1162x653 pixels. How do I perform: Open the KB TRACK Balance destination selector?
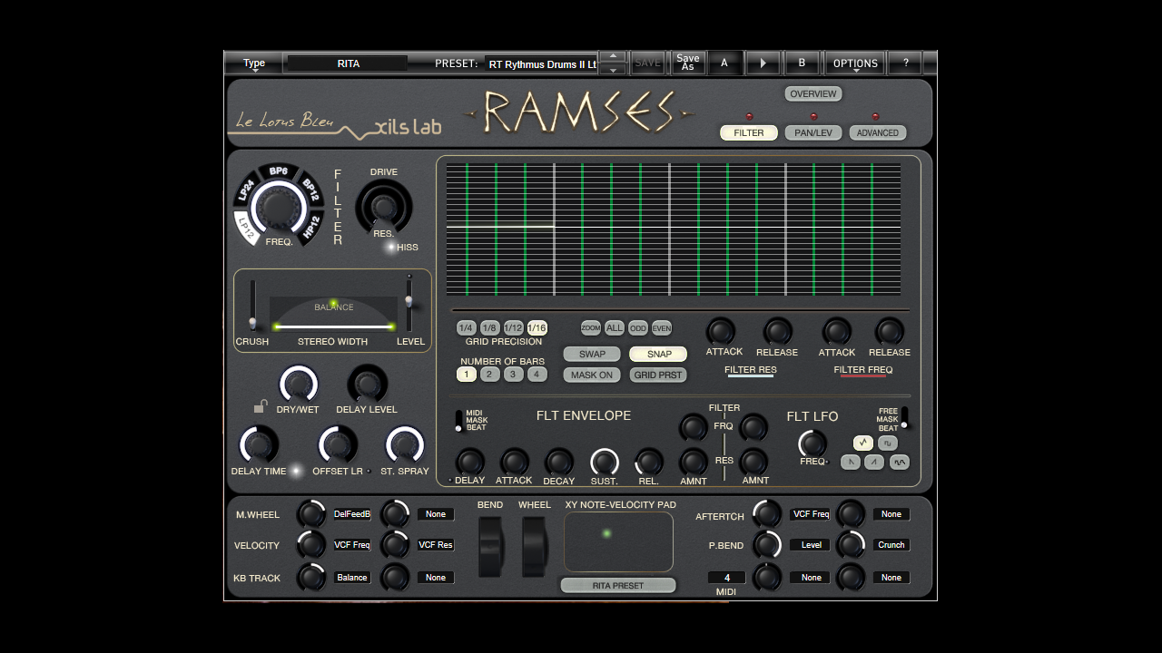pyautogui.click(x=352, y=578)
